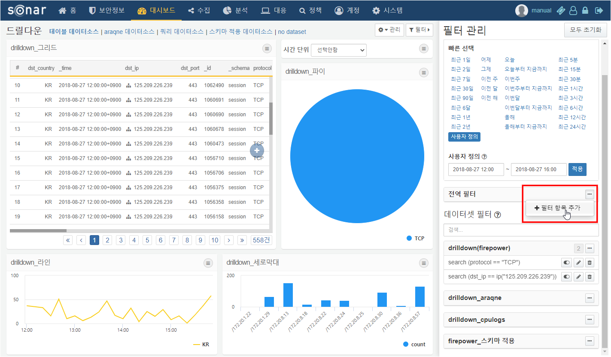The width and height of the screenshot is (611, 357).
Task: Delete the protocol == "TCP" filter
Action: [x=590, y=263]
